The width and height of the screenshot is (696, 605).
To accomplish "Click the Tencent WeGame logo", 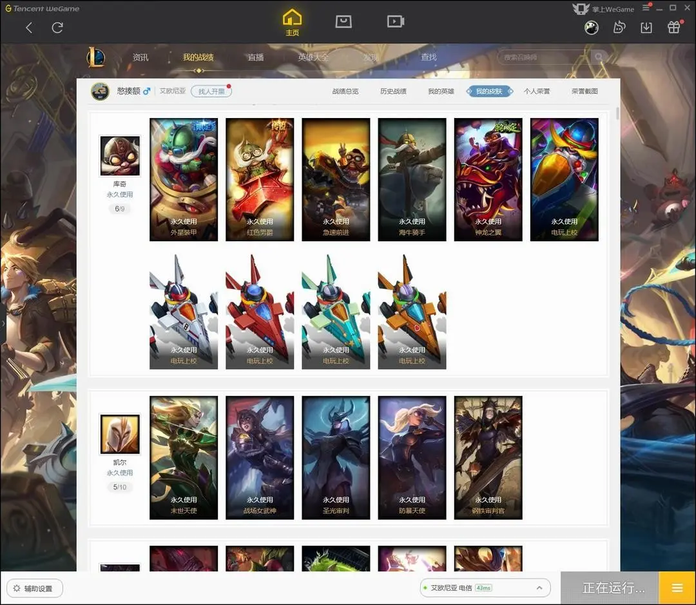I will pyautogui.click(x=42, y=8).
